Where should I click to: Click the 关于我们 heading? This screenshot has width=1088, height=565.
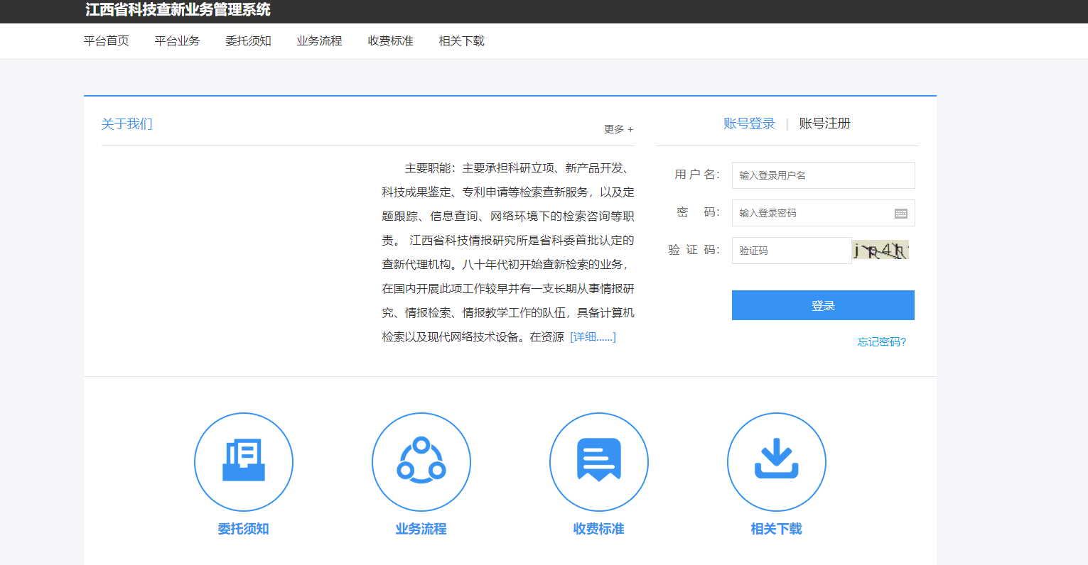126,124
